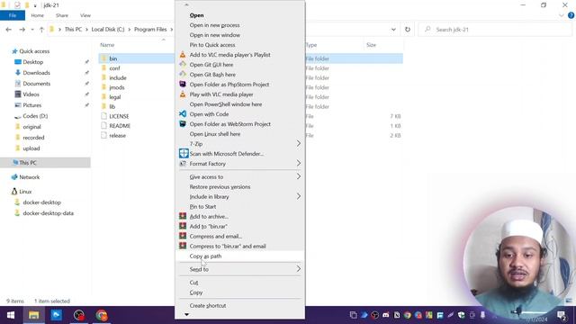
Task: Click This PC in address breadcrumb
Action: click(73, 30)
